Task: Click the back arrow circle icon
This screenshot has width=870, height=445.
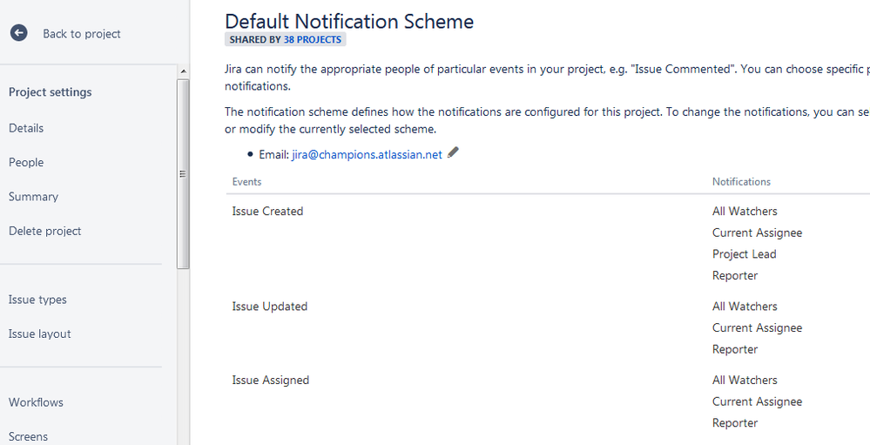Action: [x=19, y=33]
